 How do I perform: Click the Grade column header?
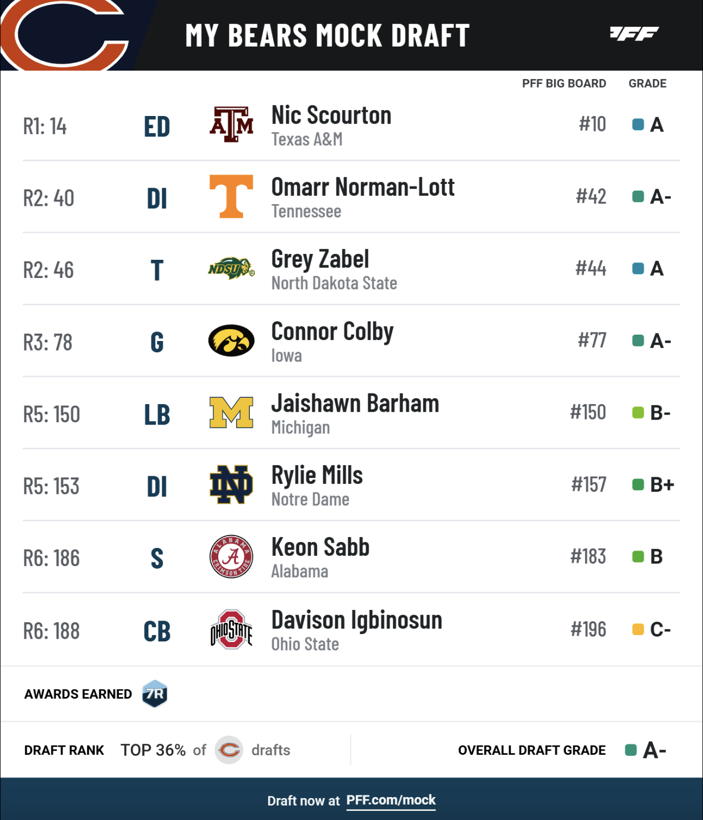[647, 83]
